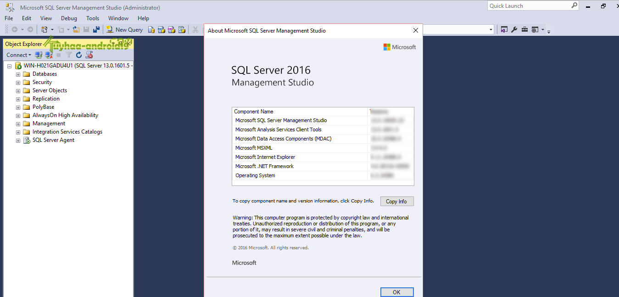Click the Connect to server icon in Object Explorer
The image size is (619, 297).
click(x=39, y=55)
